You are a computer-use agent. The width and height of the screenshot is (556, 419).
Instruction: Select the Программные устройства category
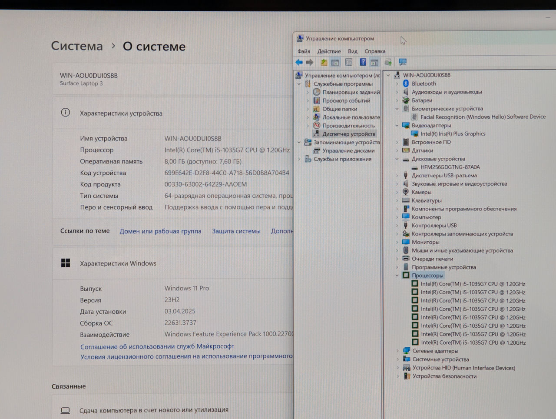[x=444, y=267]
